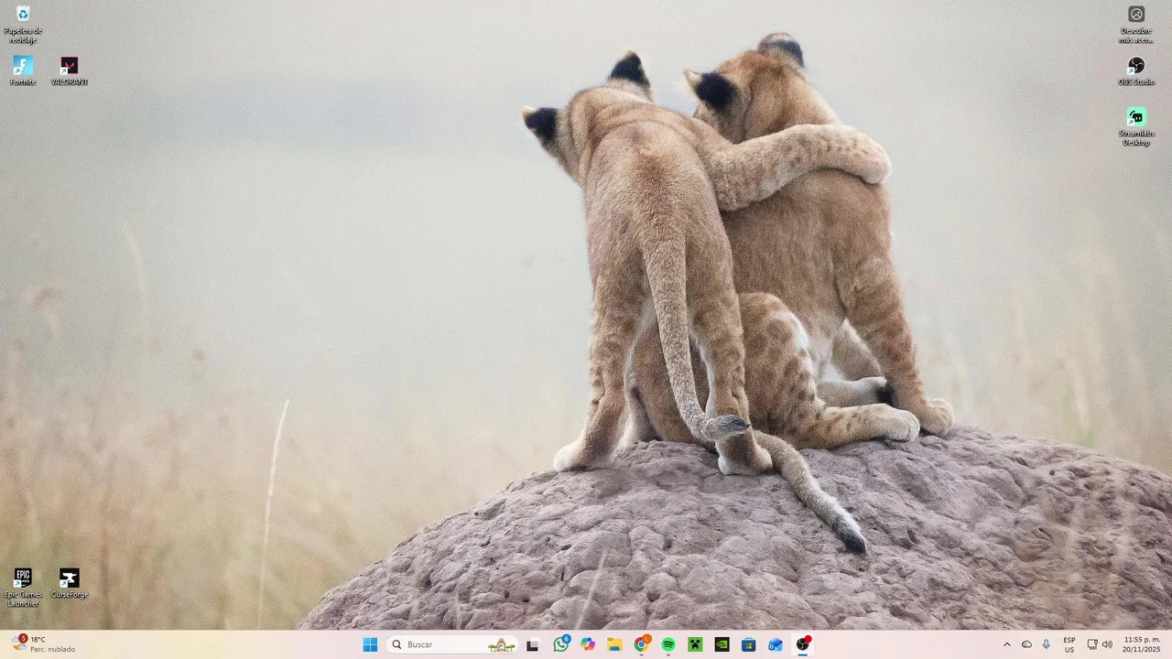Open Task View from the taskbar
Viewport: 1172px width, 659px height.
click(x=533, y=644)
